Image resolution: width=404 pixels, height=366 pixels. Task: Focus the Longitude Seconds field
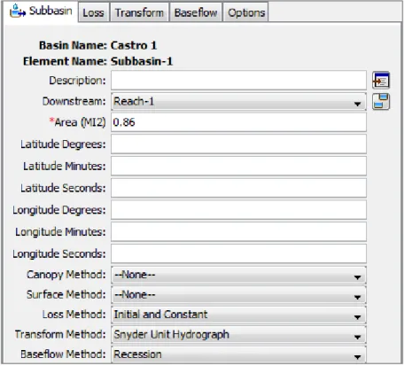(x=238, y=253)
